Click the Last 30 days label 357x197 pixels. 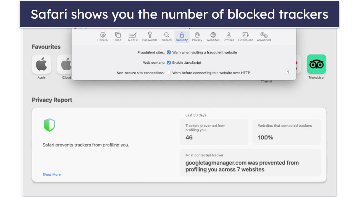196,115
